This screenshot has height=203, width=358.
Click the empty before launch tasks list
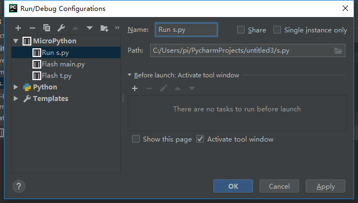coord(237,113)
